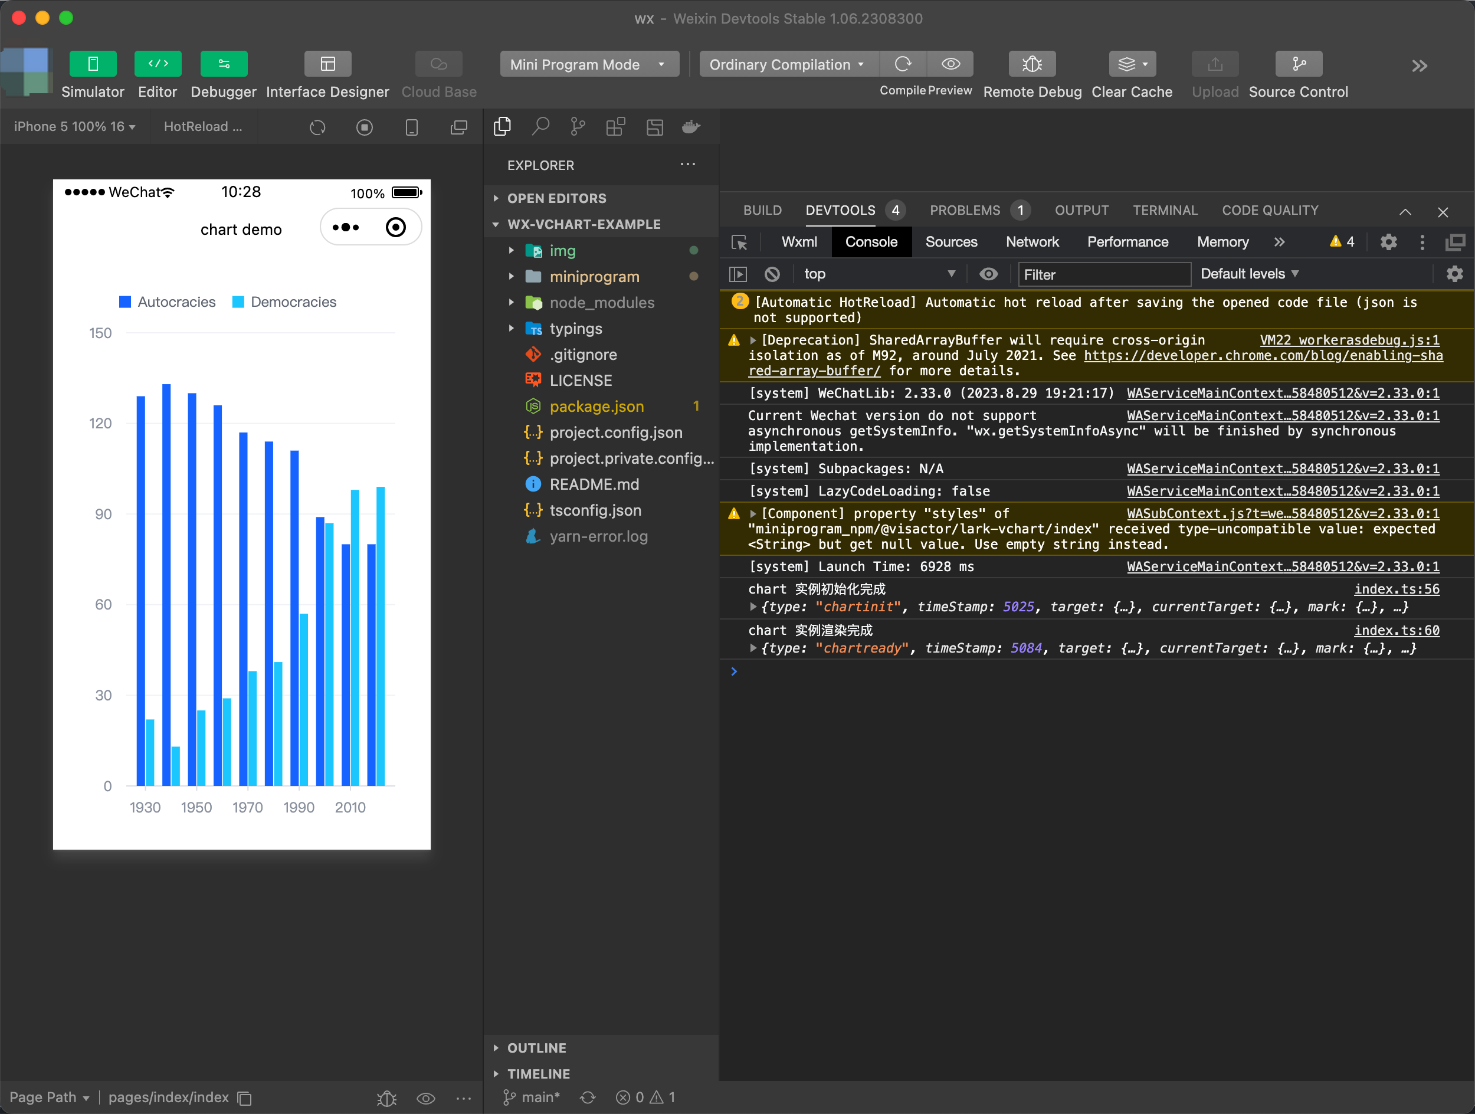Click the phone device icon in simulator bar
Image resolution: width=1475 pixels, height=1114 pixels.
click(x=411, y=127)
